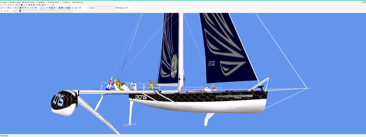Toggle the red teapot render mode
Screen dimensions: 366x137
[x=69, y=8]
